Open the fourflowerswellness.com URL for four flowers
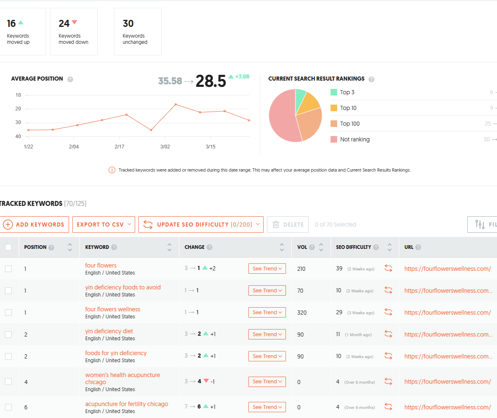Image resolution: width=497 pixels, height=418 pixels. pos(447,268)
